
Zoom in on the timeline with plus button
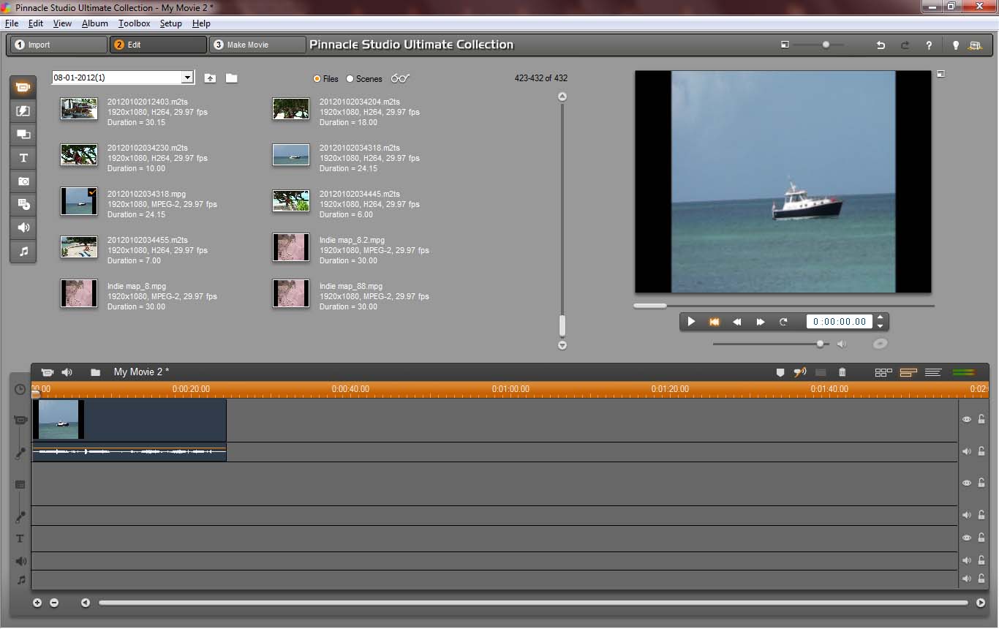coord(37,603)
